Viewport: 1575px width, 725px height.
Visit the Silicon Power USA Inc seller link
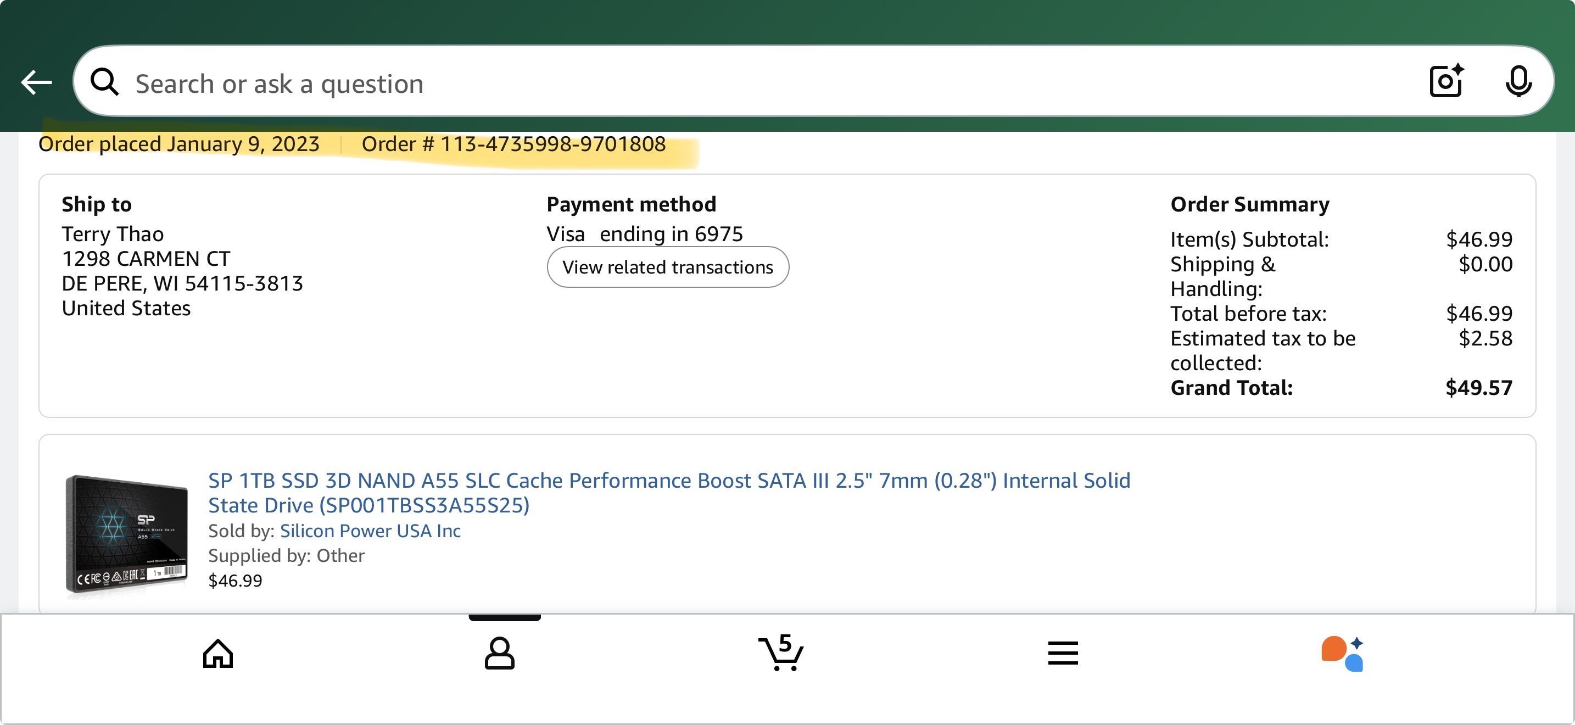click(370, 531)
